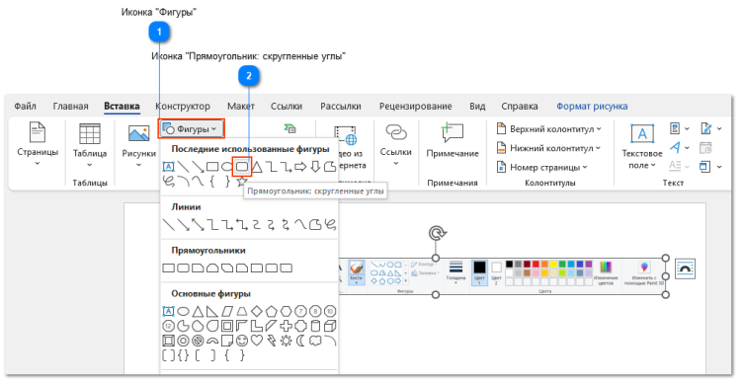Expand the Ссылки group button
Screen dimensions: 743x383
pyautogui.click(x=395, y=144)
